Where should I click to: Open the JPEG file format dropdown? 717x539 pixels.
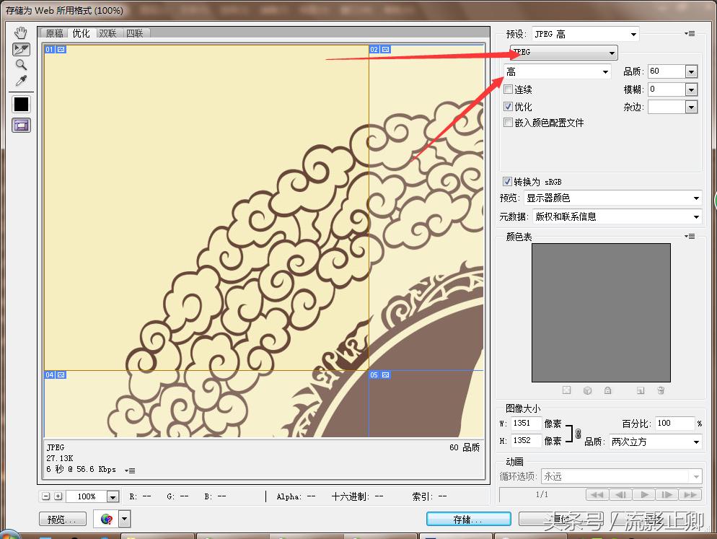pyautogui.click(x=564, y=52)
